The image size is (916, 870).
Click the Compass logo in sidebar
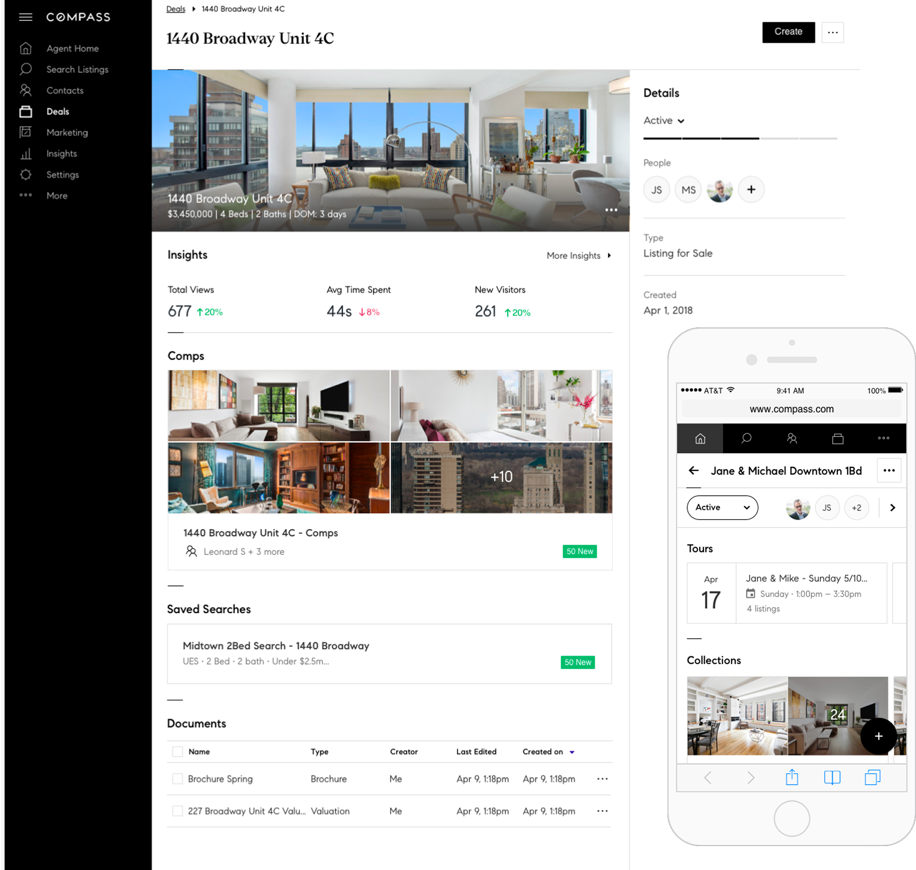click(x=78, y=17)
